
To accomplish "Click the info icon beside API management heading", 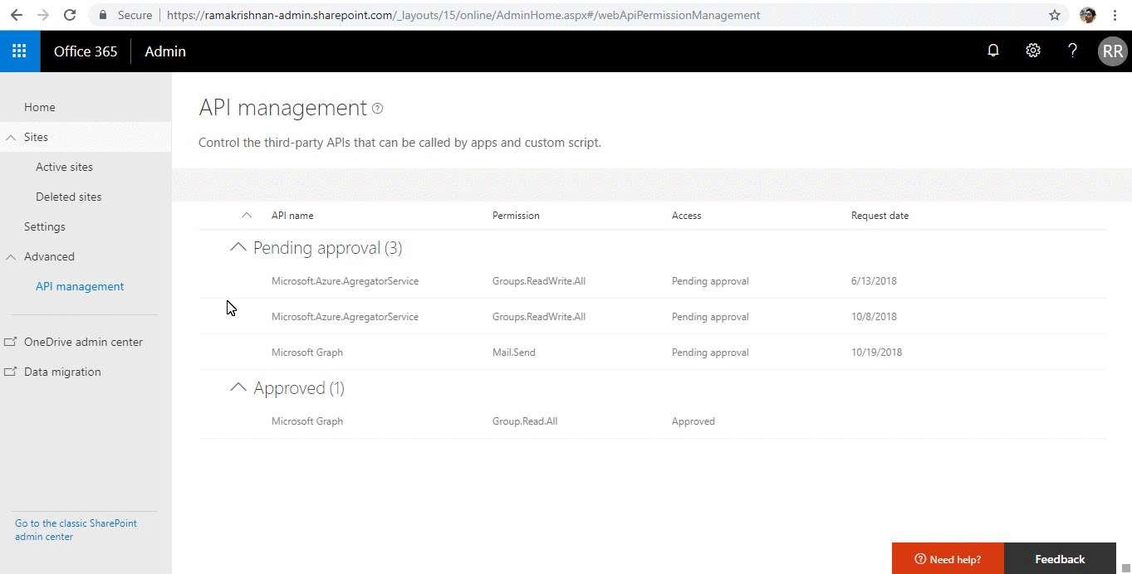I will [x=378, y=109].
